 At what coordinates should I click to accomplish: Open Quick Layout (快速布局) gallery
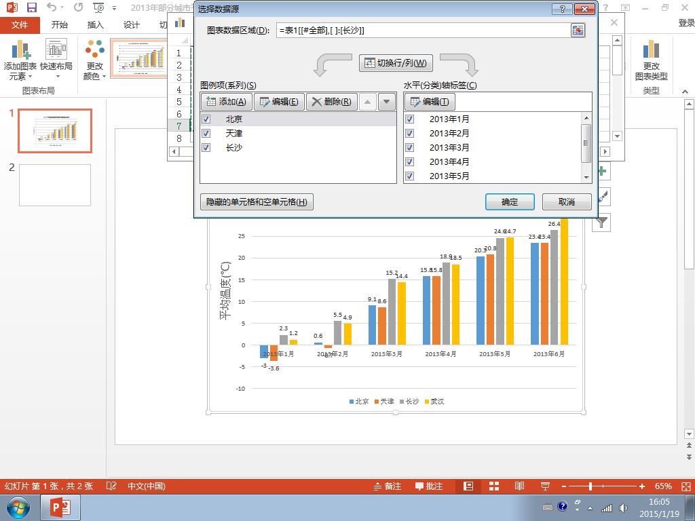[x=56, y=60]
